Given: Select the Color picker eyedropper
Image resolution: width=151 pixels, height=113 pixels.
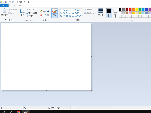Looking at the screenshot, I should coord(45,15).
